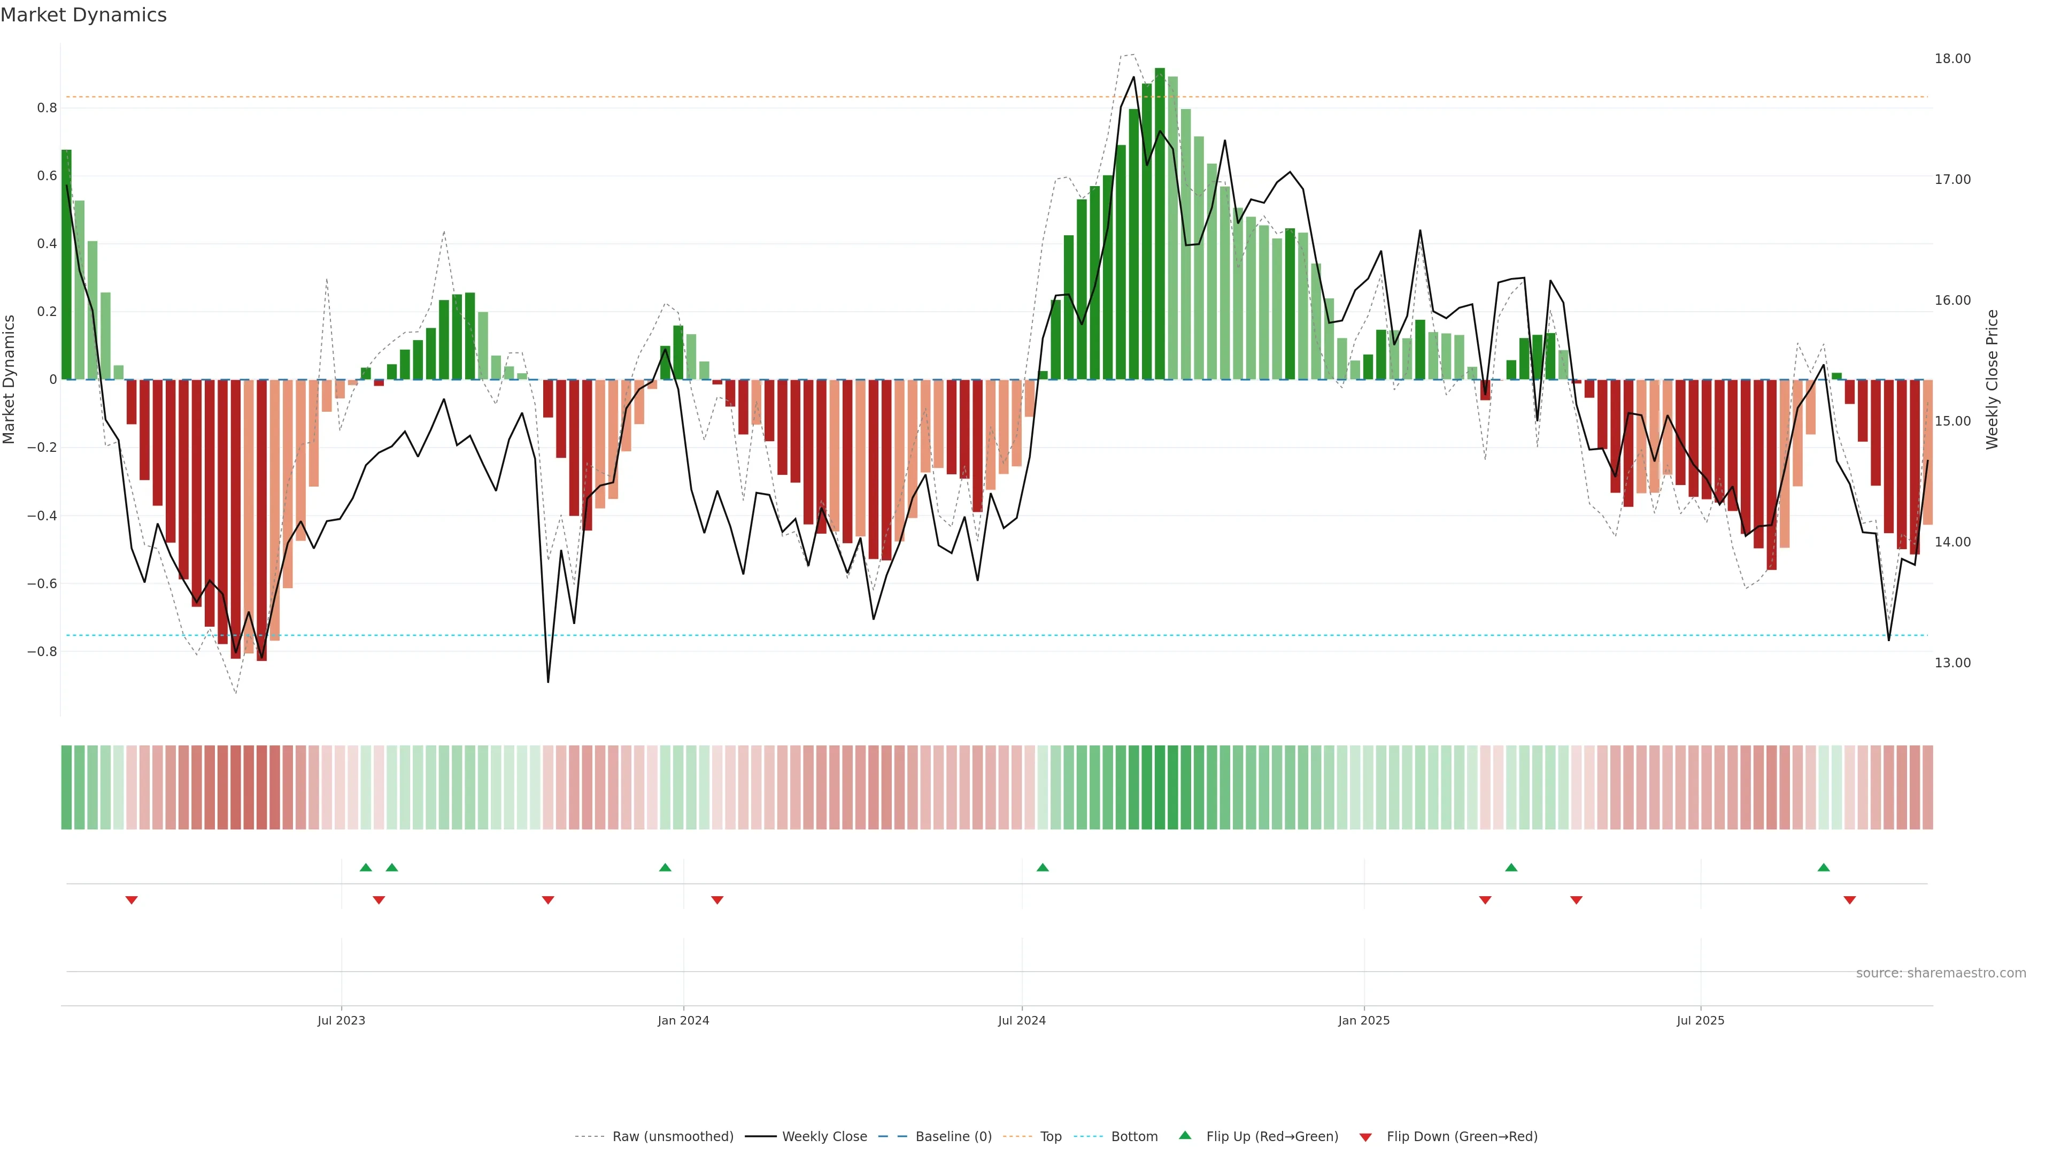Screen dimensions: 2053x1155
Task: Click the Weekly Close Price axis title
Action: [x=1992, y=380]
